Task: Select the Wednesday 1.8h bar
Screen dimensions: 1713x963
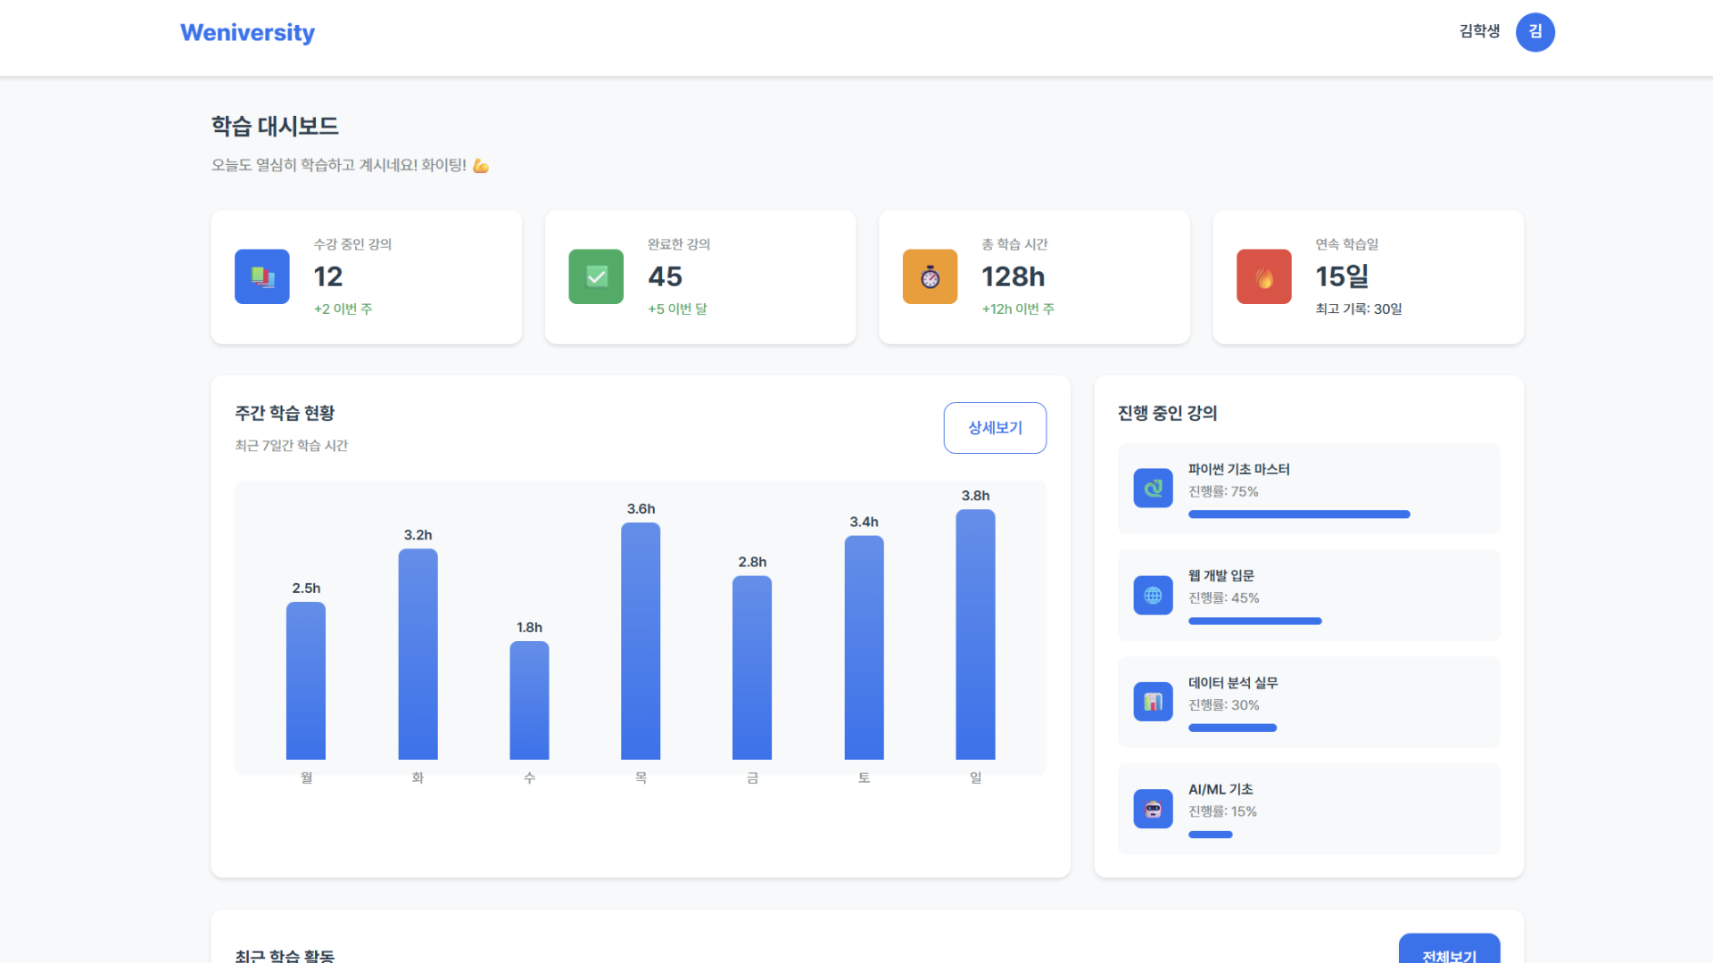Action: (x=529, y=700)
